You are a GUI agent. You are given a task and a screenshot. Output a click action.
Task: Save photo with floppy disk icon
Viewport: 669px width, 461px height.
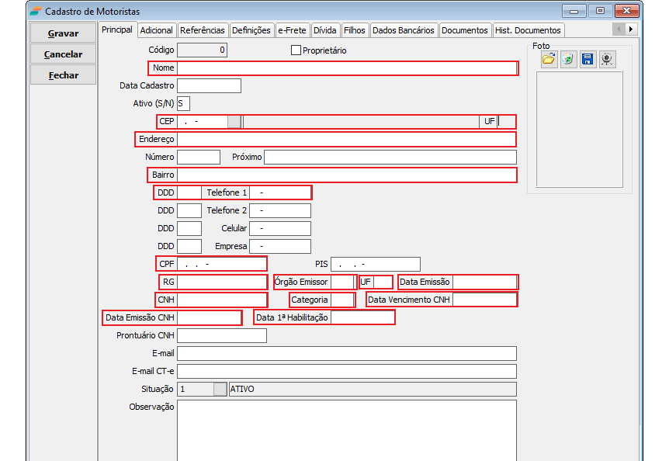(588, 59)
